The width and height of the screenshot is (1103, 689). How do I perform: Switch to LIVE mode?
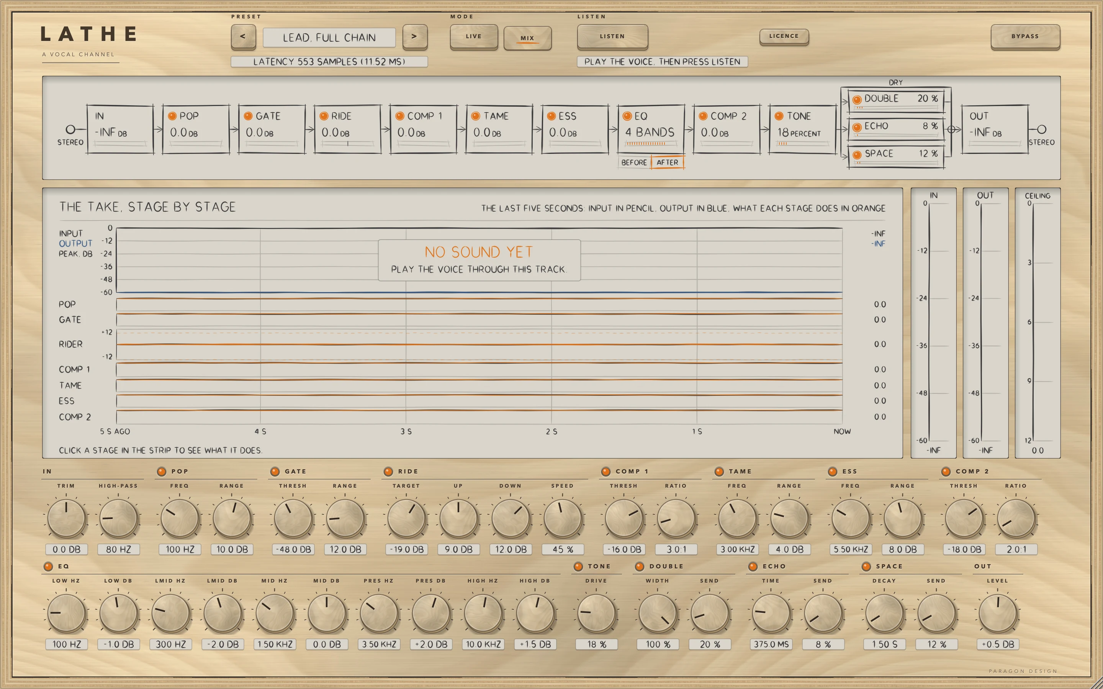(x=473, y=36)
